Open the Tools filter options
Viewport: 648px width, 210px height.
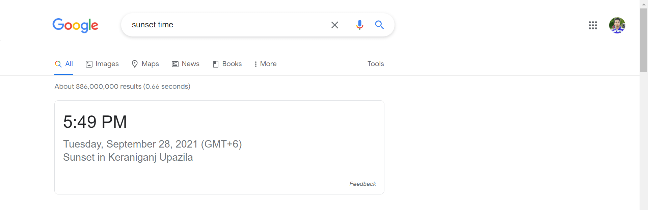pos(376,64)
